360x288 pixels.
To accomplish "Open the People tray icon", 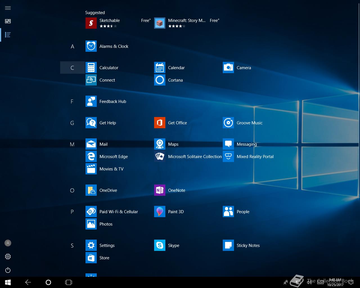I will (x=286, y=282).
